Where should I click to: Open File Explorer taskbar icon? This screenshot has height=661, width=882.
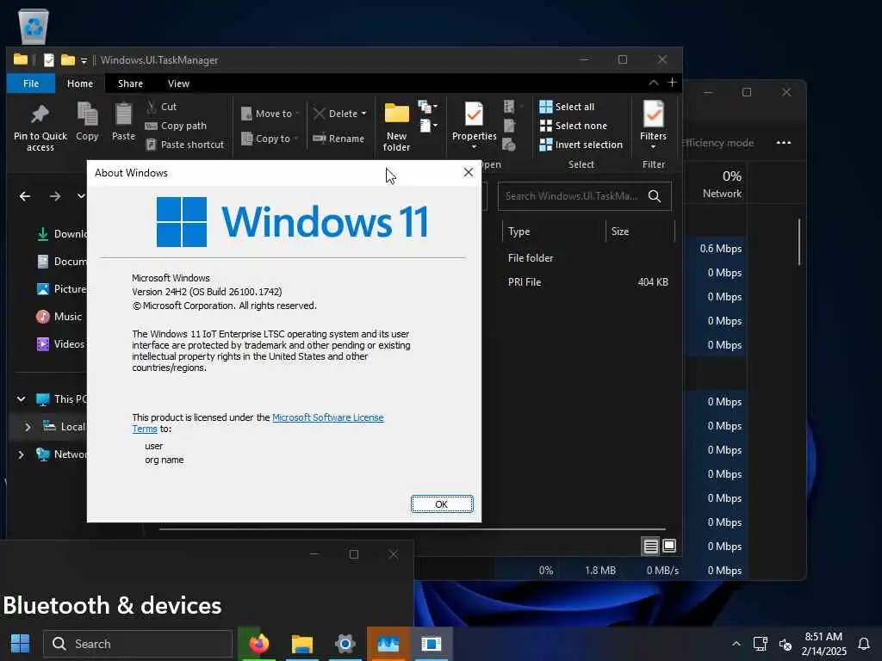(x=302, y=644)
